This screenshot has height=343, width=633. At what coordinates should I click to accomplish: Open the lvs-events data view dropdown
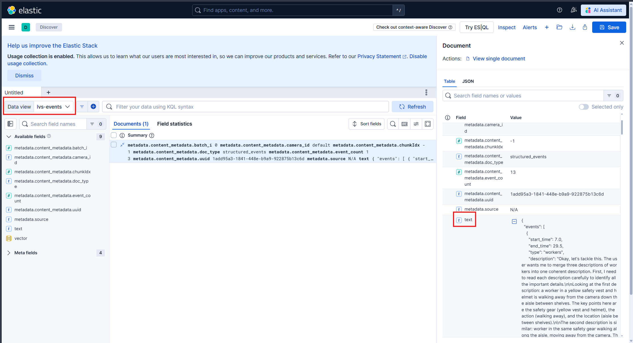[x=53, y=107]
